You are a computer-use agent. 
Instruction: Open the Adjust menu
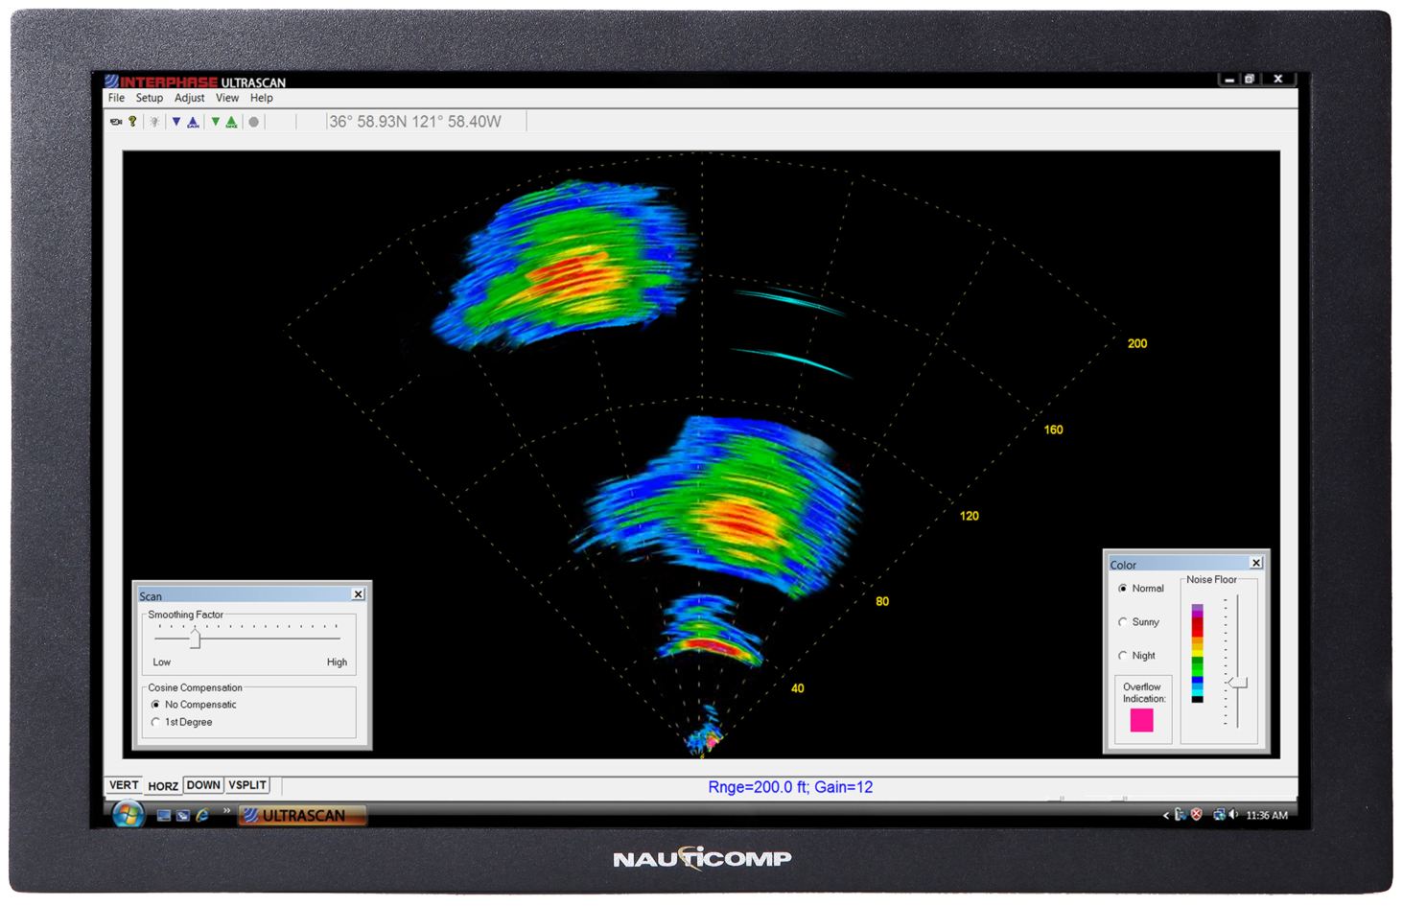point(190,98)
